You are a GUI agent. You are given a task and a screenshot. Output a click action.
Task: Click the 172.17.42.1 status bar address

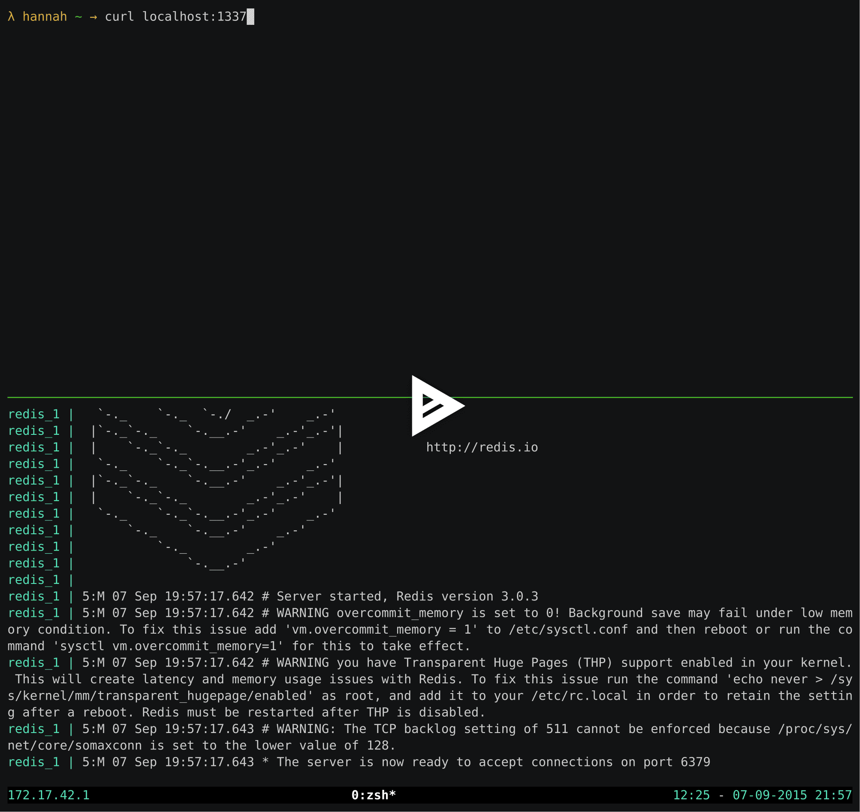point(49,795)
